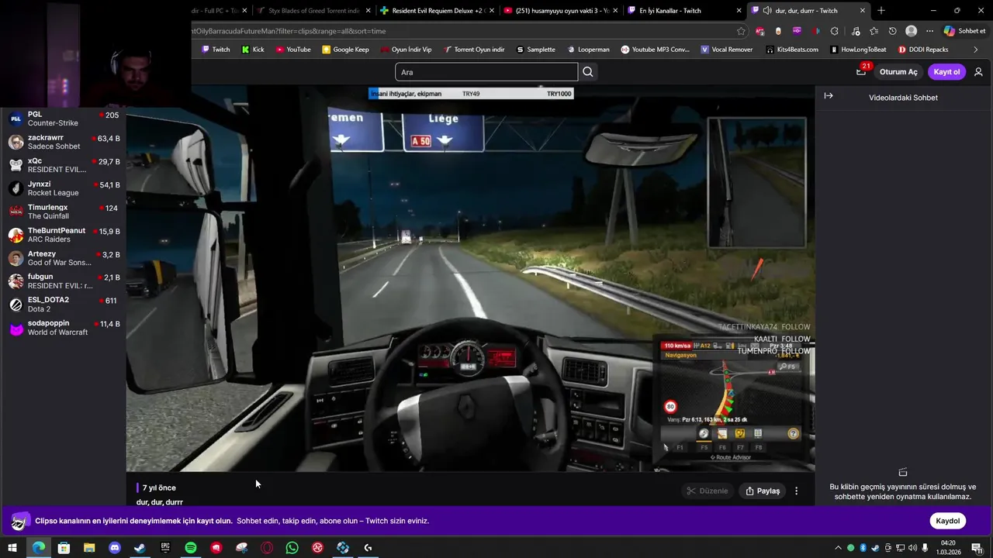Expand the bookmarks bar overflow chevron
Image resolution: width=993 pixels, height=558 pixels.
tap(976, 50)
